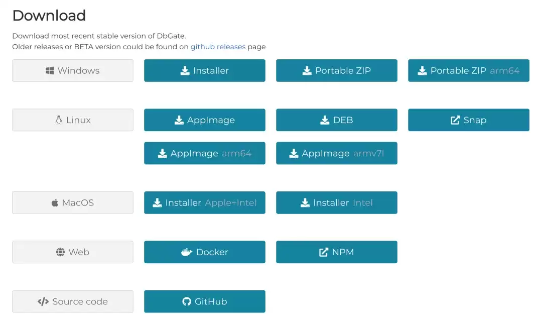Download MacOS Installer Intel

click(x=337, y=203)
